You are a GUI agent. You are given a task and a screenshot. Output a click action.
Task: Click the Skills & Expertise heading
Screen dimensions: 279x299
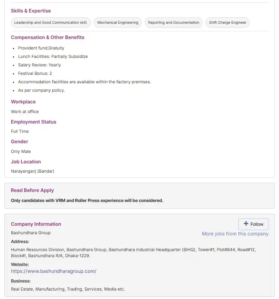pos(31,11)
